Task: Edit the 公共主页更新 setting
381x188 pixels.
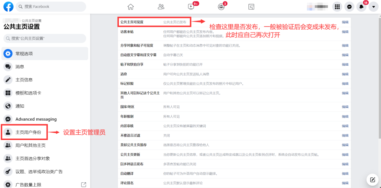Action: coord(345,155)
